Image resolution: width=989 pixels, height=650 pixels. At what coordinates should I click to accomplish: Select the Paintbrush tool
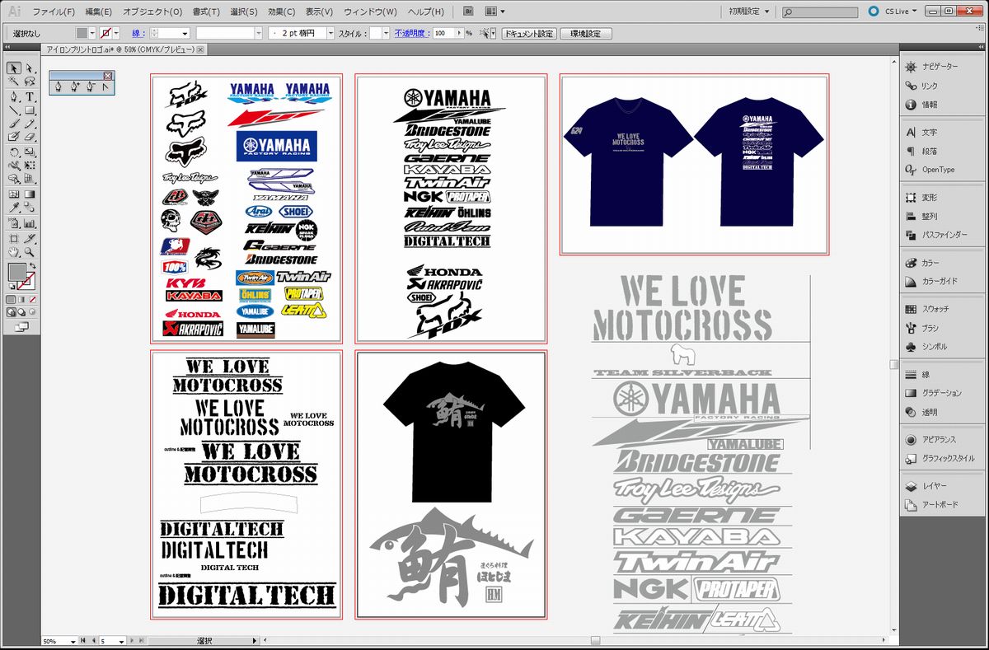click(x=14, y=124)
